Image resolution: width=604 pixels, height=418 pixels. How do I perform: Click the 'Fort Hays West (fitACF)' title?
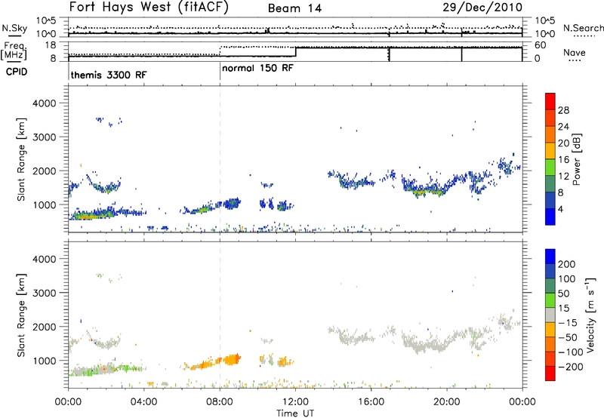click(x=149, y=8)
